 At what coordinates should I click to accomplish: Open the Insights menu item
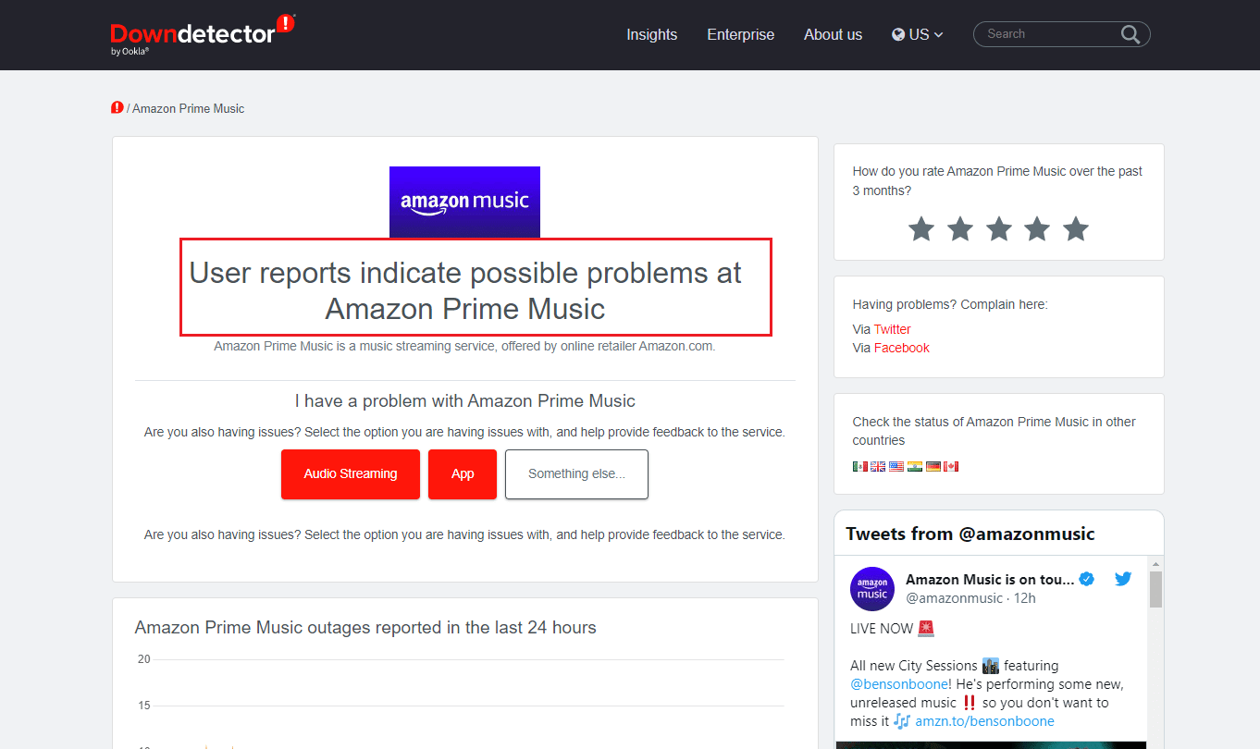pyautogui.click(x=651, y=34)
